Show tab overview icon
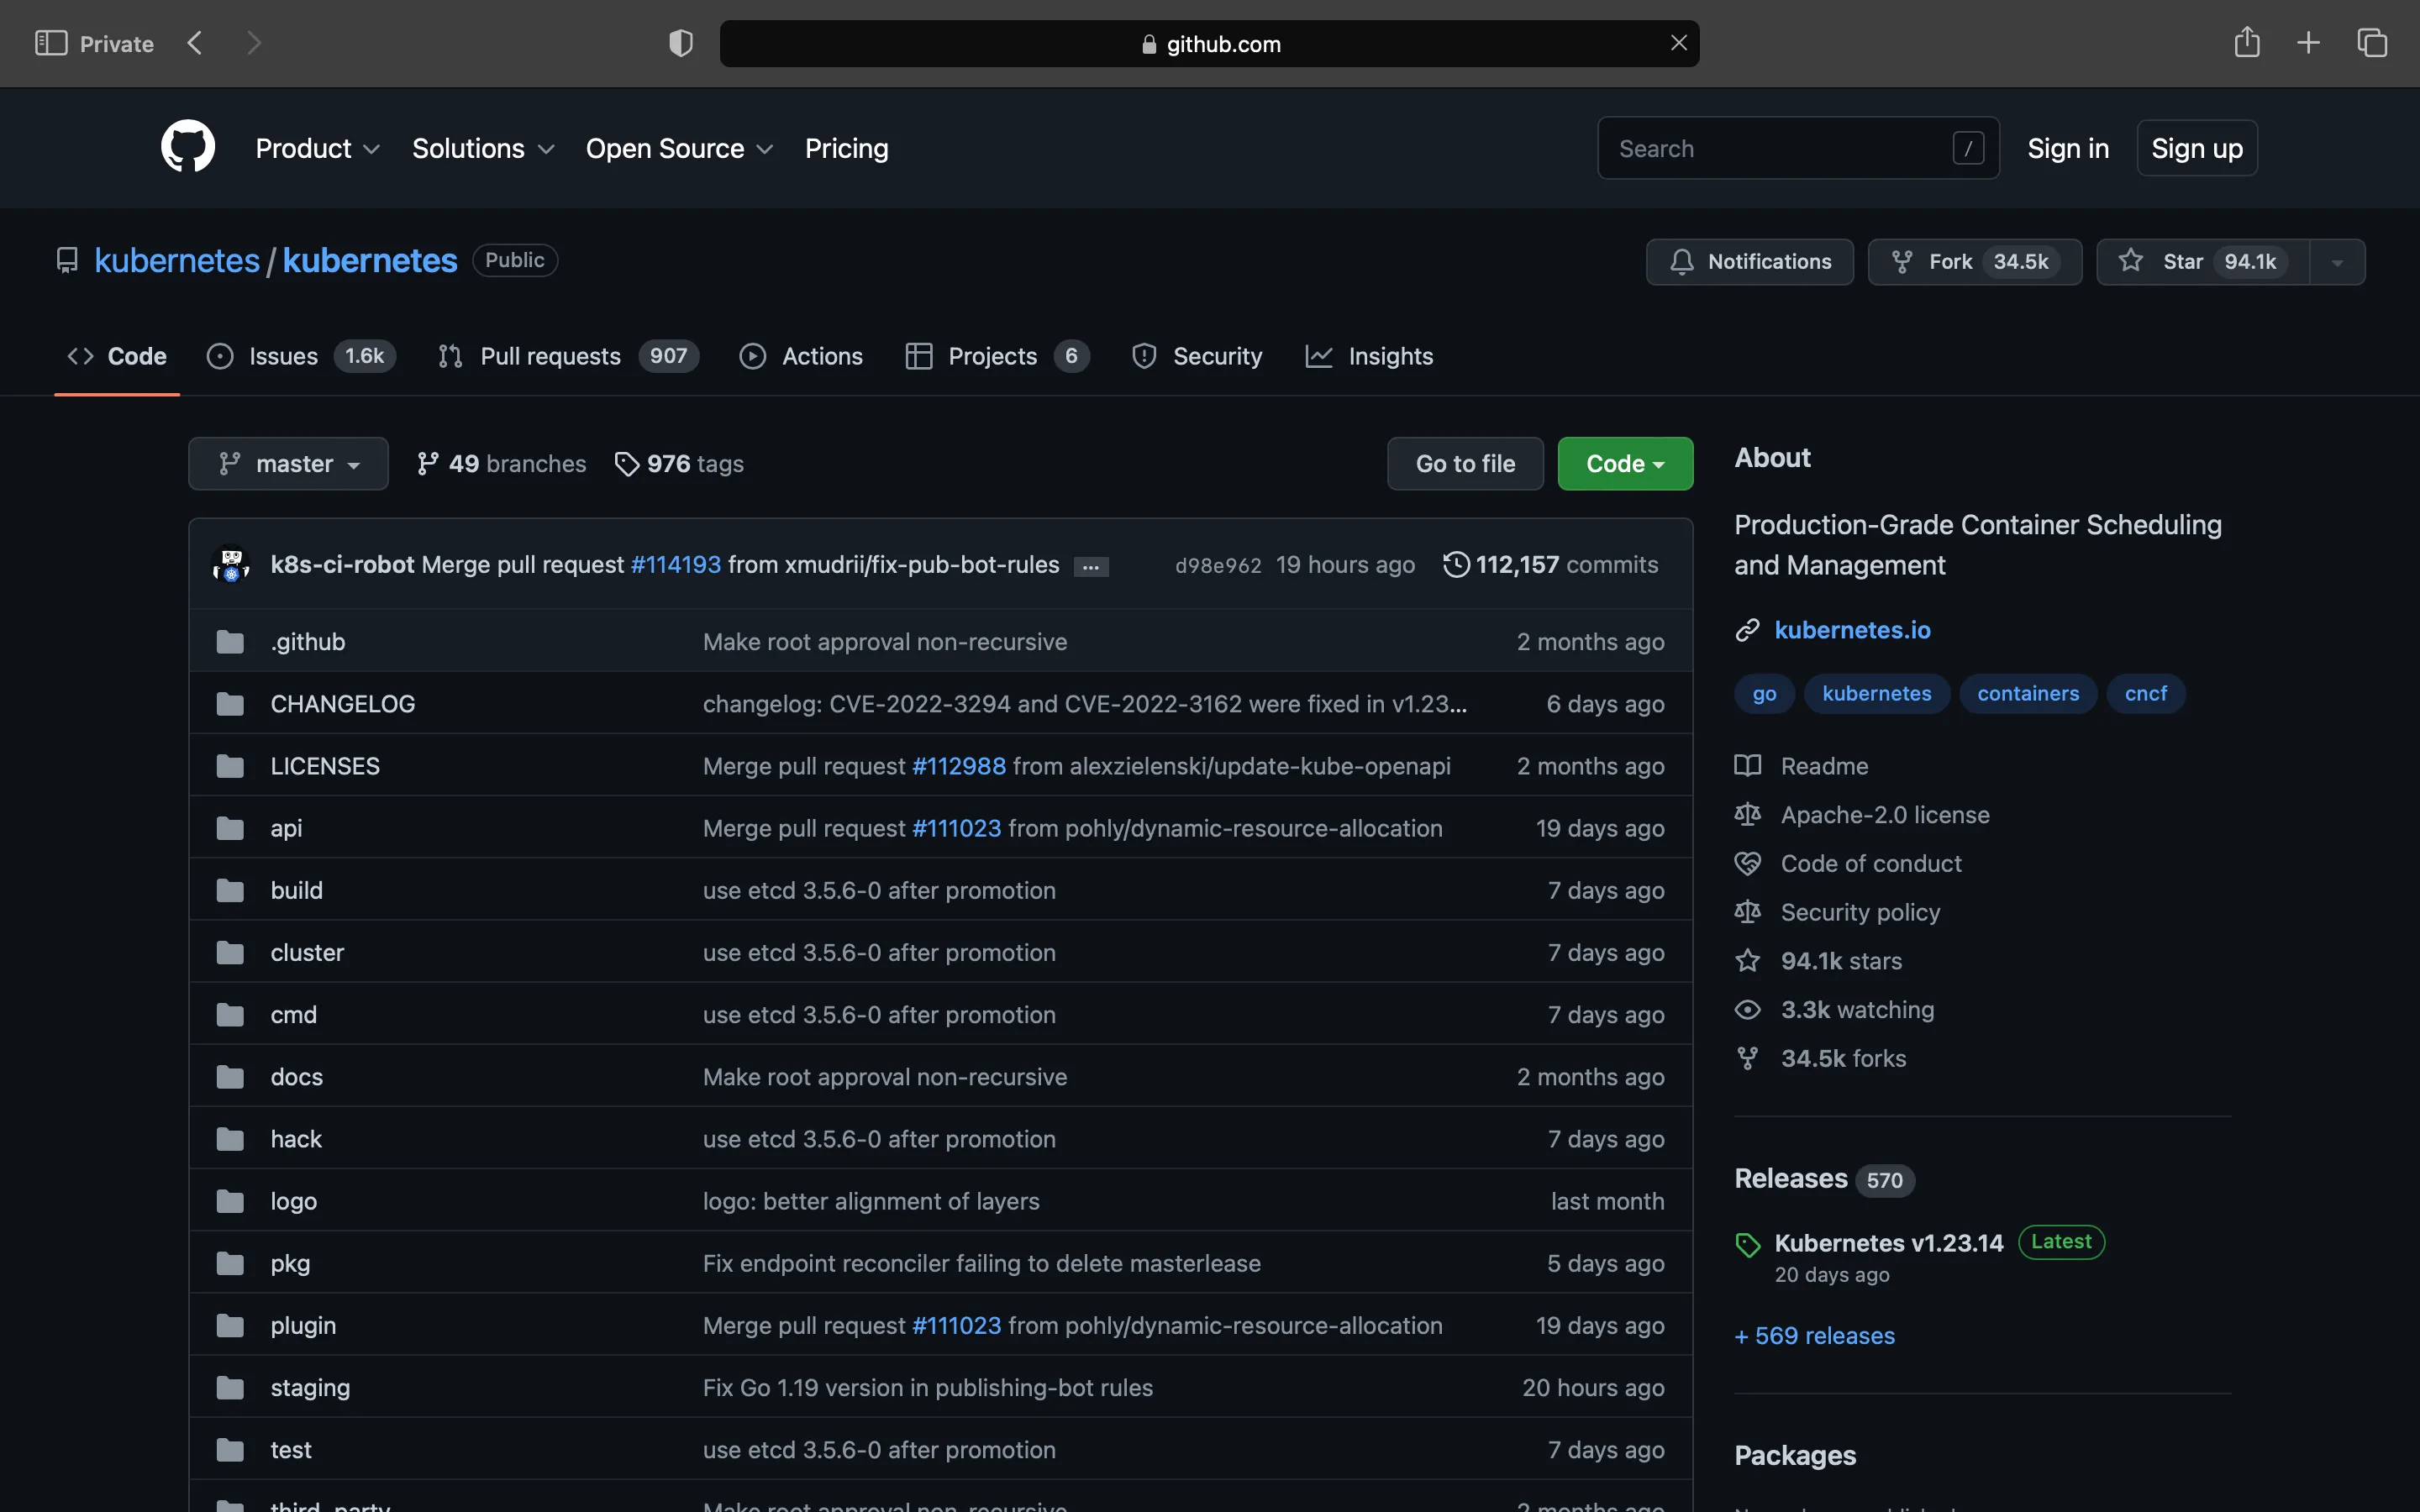 [x=2372, y=43]
